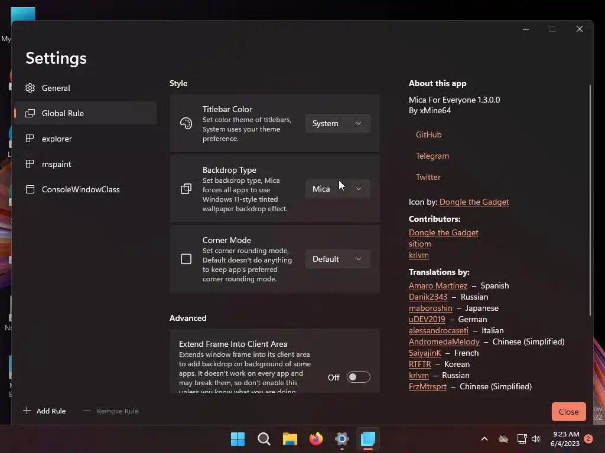Click the Mica For Everyone taskbar icon

tap(368, 439)
